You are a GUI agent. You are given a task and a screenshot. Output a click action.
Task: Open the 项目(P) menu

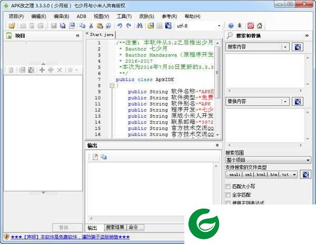(16, 16)
